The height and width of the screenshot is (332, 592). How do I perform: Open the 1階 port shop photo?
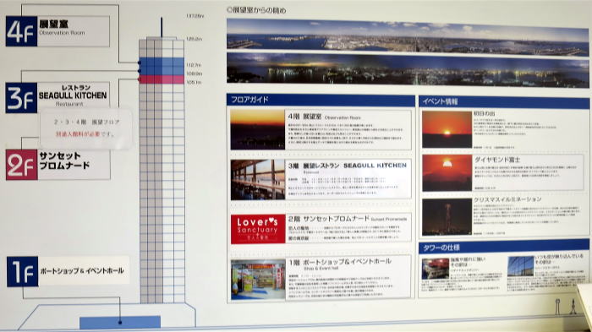tap(258, 279)
